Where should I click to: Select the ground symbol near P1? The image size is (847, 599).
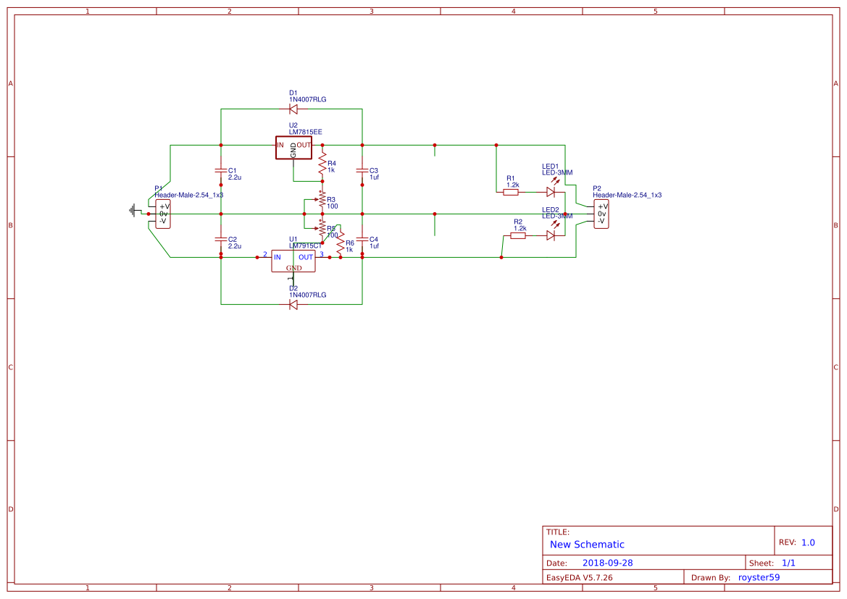click(134, 209)
